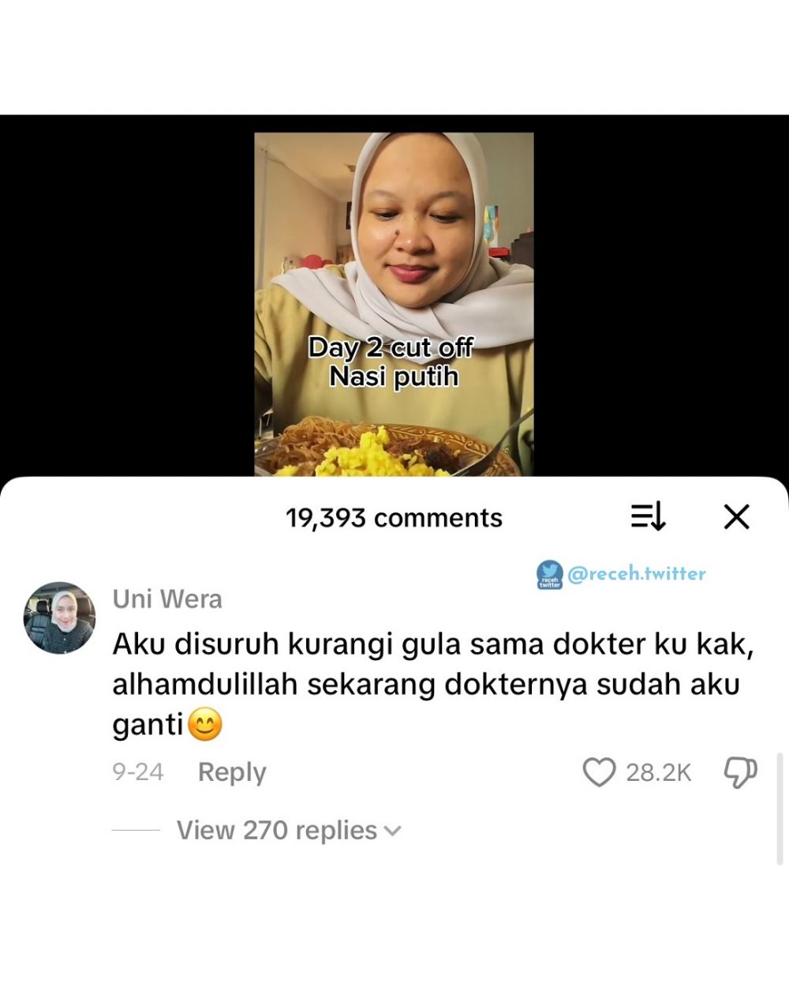Tap the black area left of video
This screenshot has width=789, height=987.
tap(127, 296)
